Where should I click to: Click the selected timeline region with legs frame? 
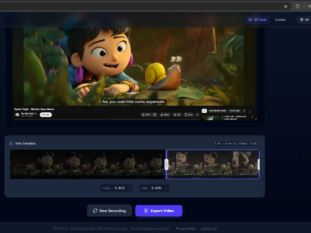246,165
